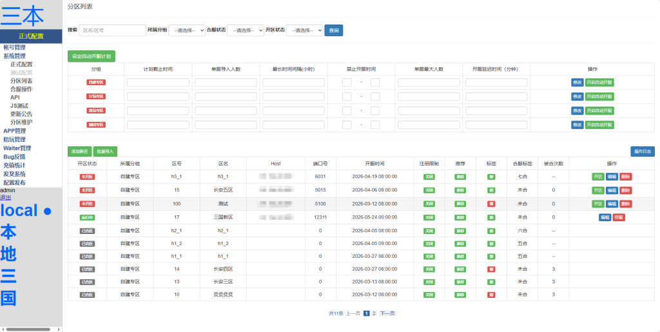Click 修改 for 自建专区 plan row
This screenshot has width=660, height=332.
(577, 83)
